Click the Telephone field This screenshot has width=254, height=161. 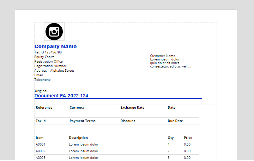(42, 80)
